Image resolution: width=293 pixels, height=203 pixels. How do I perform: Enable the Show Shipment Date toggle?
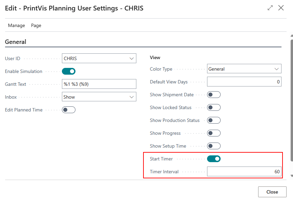(214, 95)
